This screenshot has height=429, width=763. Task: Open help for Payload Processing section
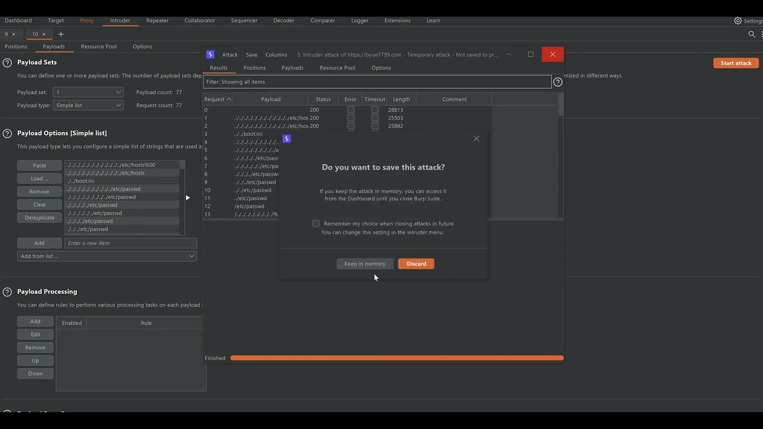pyautogui.click(x=7, y=292)
